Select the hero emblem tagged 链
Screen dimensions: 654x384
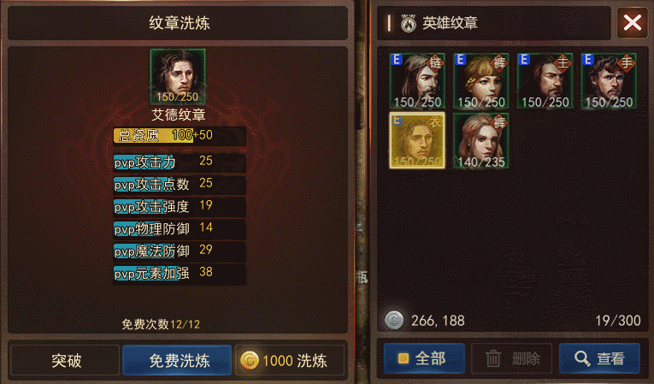417,81
